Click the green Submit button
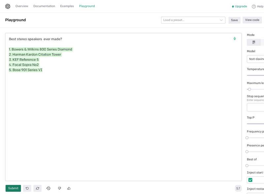264x194 pixels. pos(13,188)
